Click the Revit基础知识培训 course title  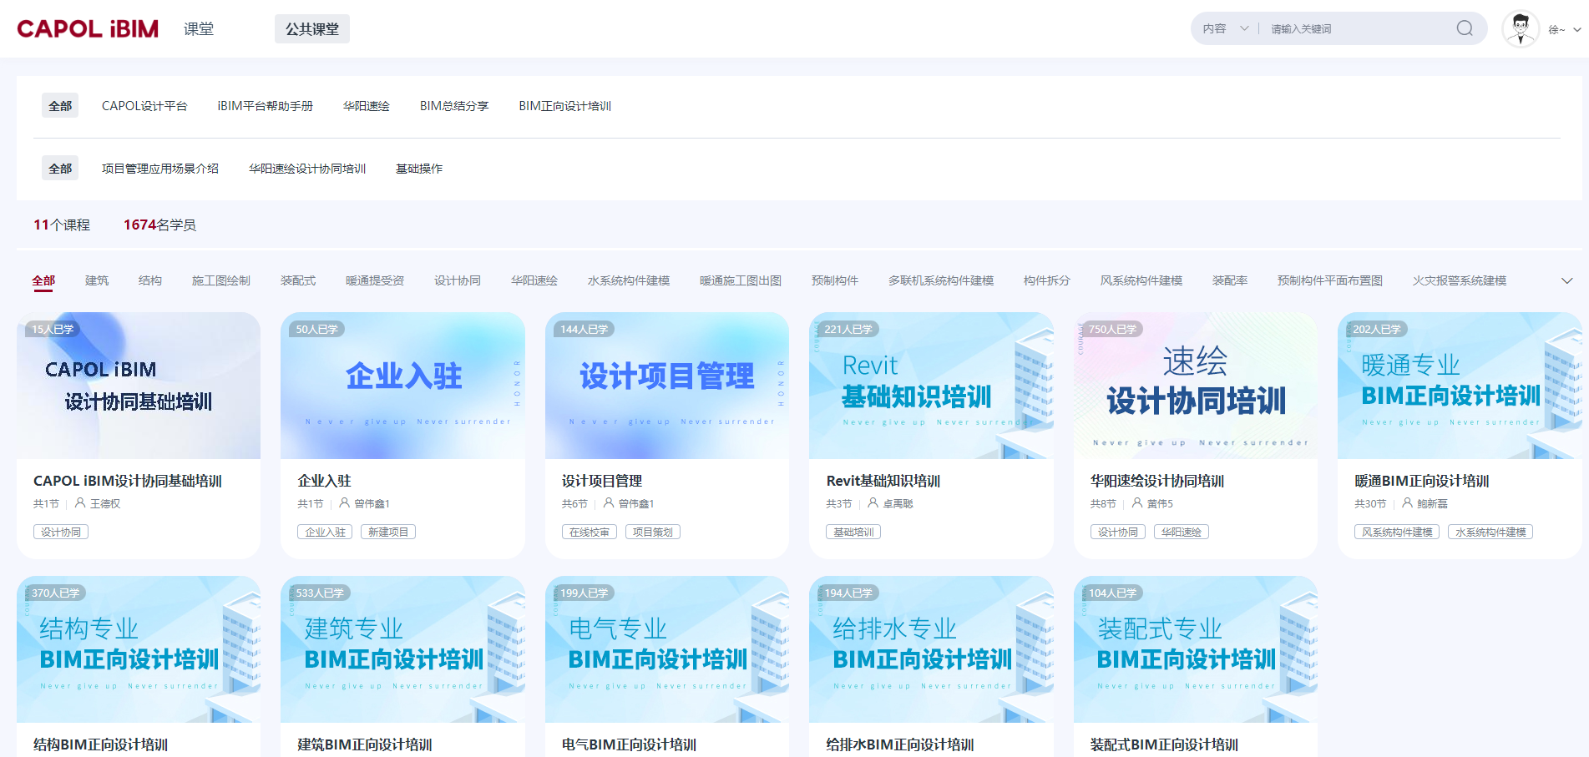pos(883,481)
